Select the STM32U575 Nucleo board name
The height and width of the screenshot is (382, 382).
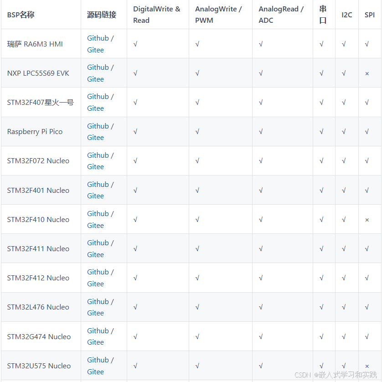tap(39, 366)
